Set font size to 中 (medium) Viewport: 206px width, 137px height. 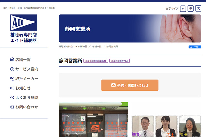click(x=191, y=9)
